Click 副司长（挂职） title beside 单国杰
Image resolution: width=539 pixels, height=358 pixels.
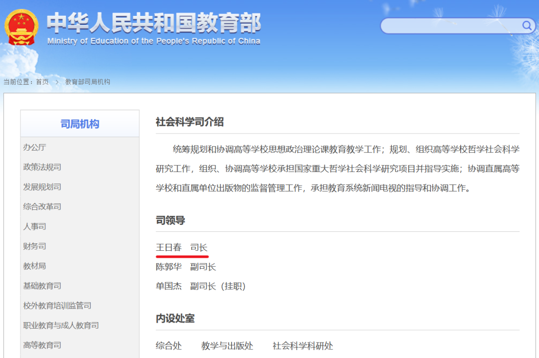point(218,286)
